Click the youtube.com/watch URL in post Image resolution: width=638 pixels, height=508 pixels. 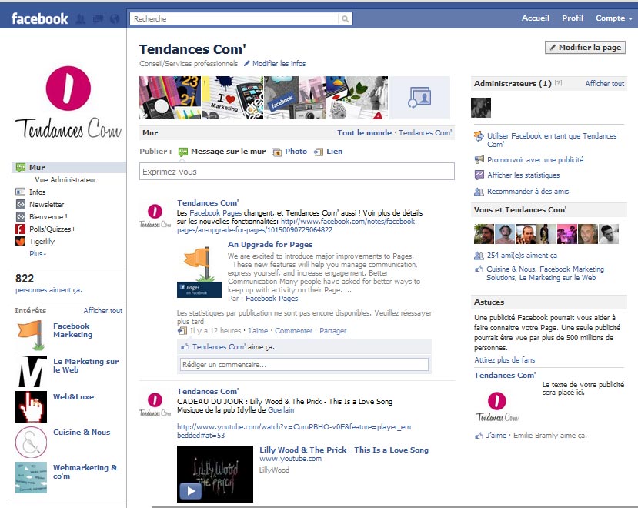point(294,431)
